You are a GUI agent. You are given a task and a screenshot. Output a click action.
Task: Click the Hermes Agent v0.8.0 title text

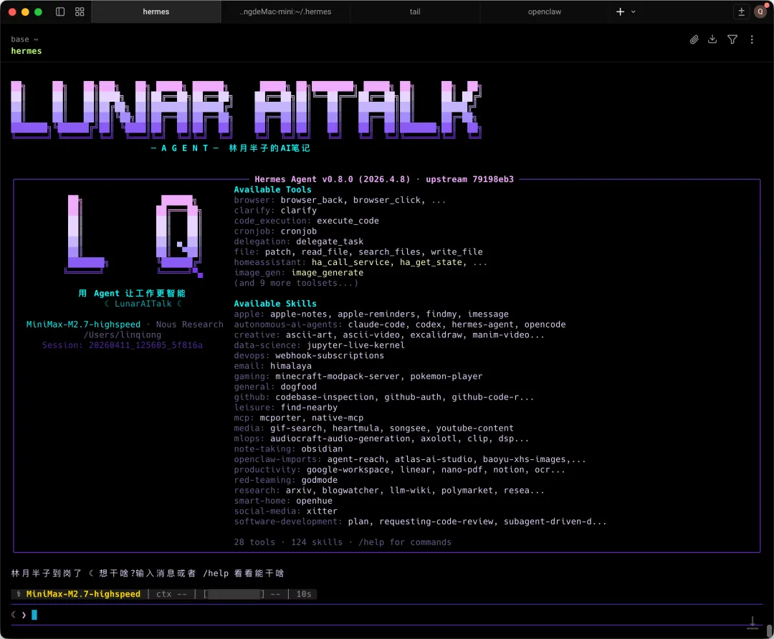(x=384, y=179)
